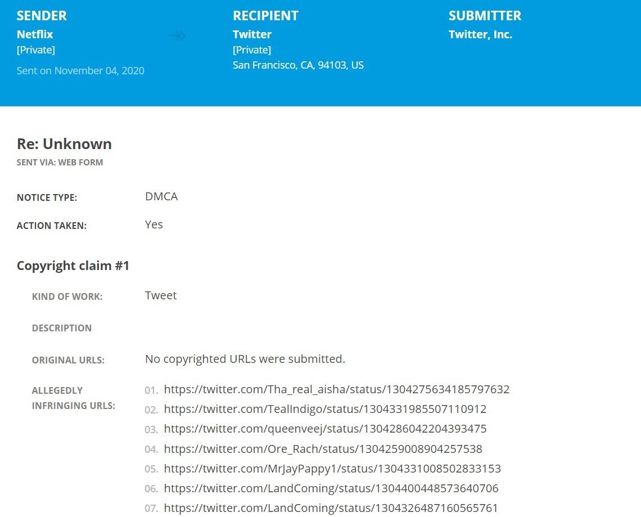The height and width of the screenshot is (517, 641).
Task: Click the arrow icon between sender and recipient
Action: pos(177,35)
